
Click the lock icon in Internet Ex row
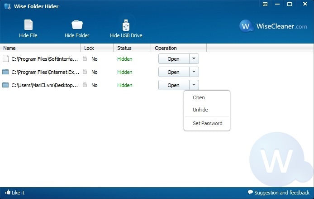pos(85,72)
